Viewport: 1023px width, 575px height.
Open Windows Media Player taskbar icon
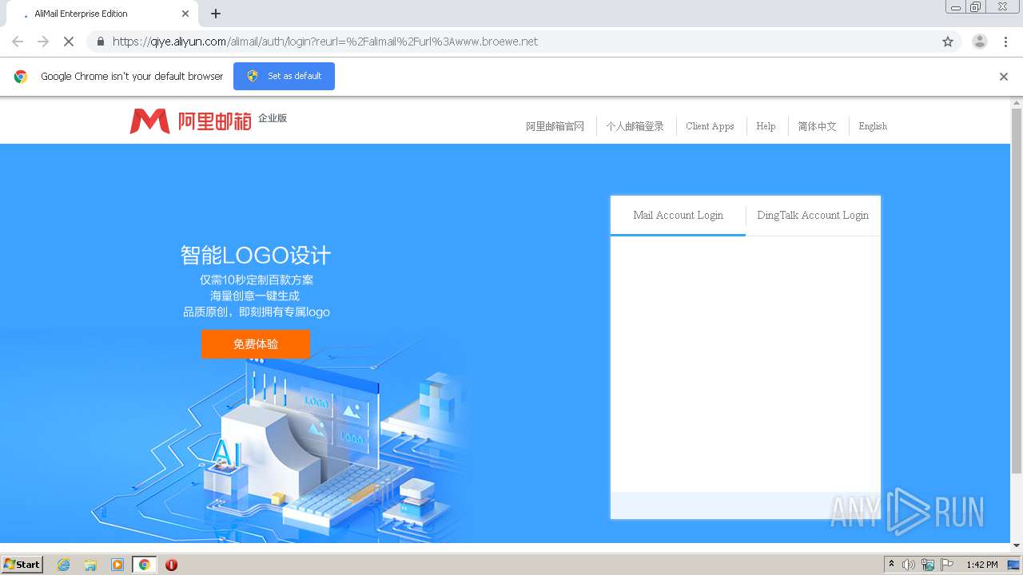(117, 565)
